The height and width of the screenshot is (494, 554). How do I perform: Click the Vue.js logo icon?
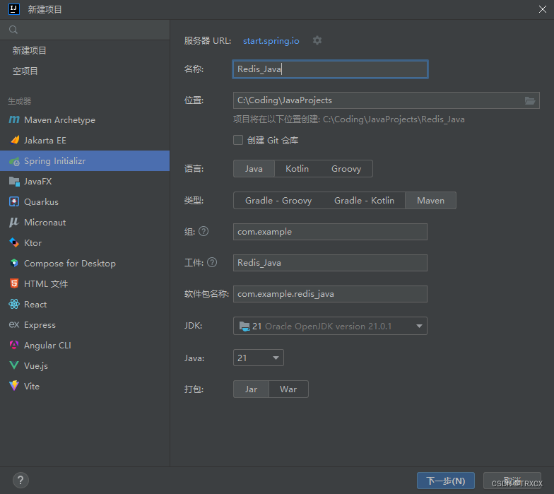click(14, 365)
